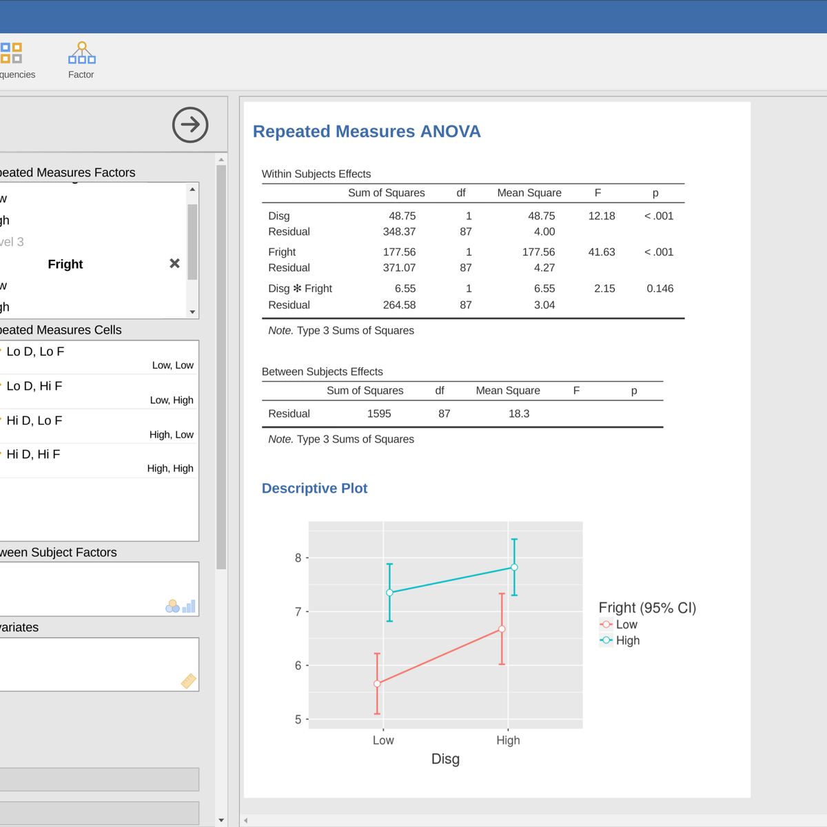This screenshot has width=827, height=827.
Task: Select the Fright factor name
Action: [x=65, y=264]
